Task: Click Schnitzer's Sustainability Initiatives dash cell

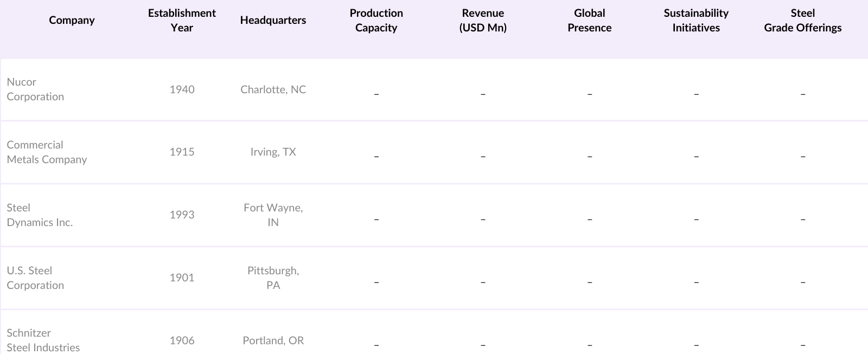Action: pyautogui.click(x=696, y=345)
